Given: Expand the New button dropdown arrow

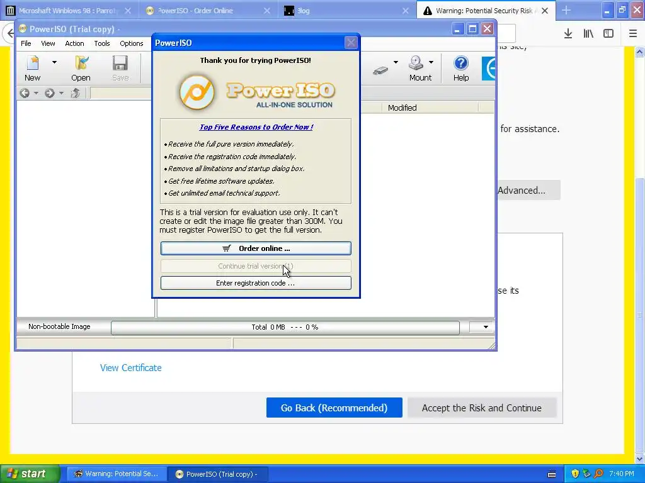Looking at the screenshot, I should pyautogui.click(x=54, y=62).
